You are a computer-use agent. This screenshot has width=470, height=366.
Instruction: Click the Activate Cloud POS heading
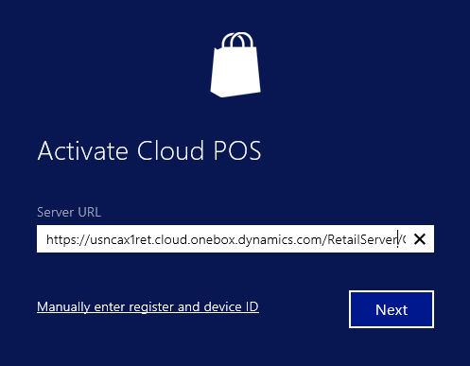(x=149, y=151)
